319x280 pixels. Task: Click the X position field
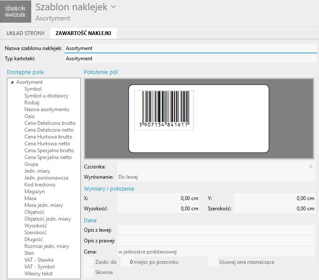pos(159,198)
